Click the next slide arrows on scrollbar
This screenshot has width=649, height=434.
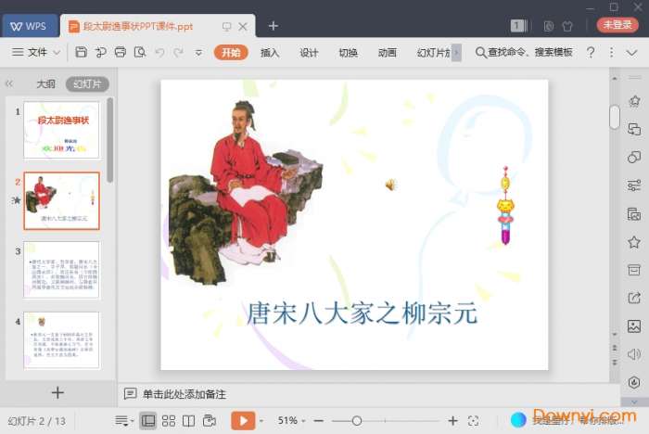[615, 363]
